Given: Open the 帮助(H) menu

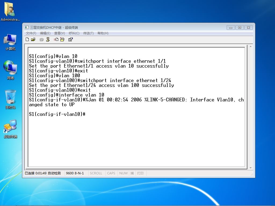Looking at the screenshot, I should point(103,33).
